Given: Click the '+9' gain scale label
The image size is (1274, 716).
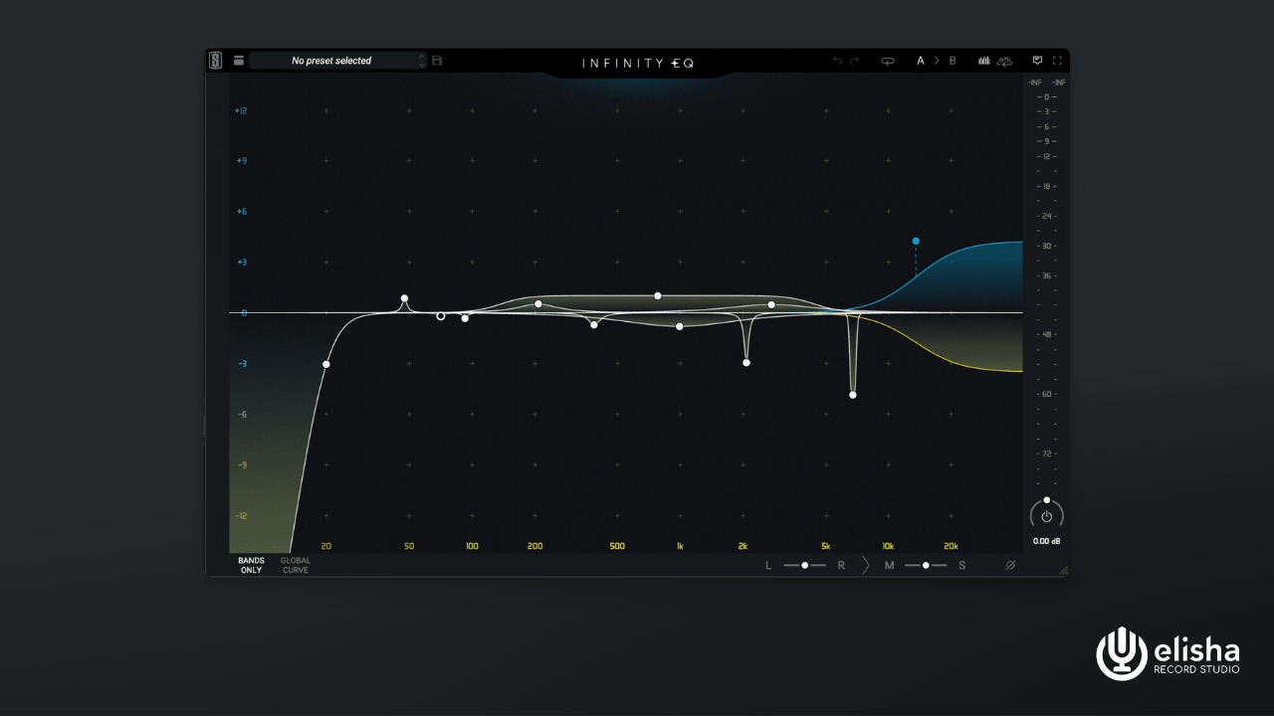Looking at the screenshot, I should tap(242, 161).
